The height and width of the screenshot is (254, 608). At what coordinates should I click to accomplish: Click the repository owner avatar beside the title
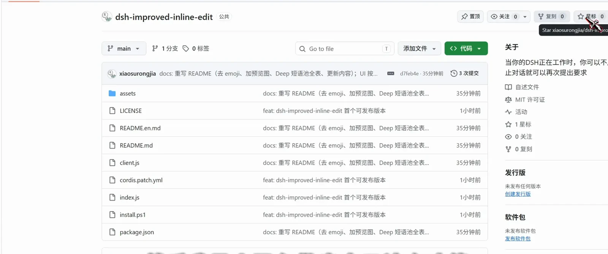107,17
